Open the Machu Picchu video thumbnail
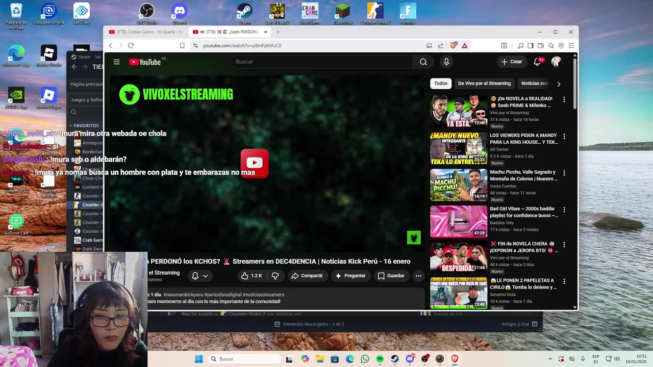Viewport: 653px width, 367px height. coord(459,185)
